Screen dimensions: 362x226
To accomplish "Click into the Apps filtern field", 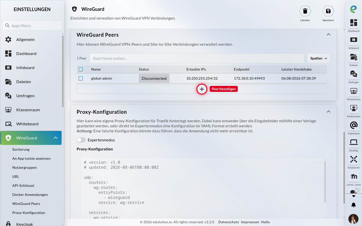I will 32,25.
